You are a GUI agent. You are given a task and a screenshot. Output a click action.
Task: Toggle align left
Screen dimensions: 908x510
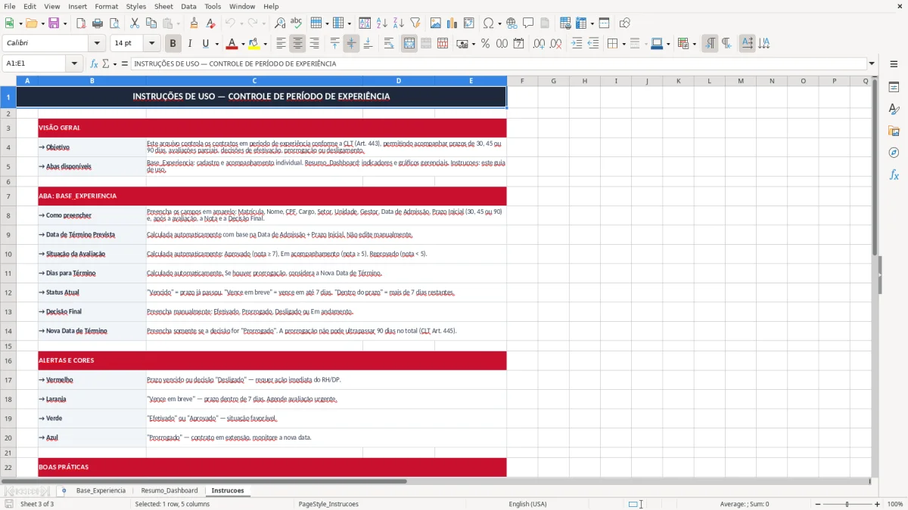281,43
